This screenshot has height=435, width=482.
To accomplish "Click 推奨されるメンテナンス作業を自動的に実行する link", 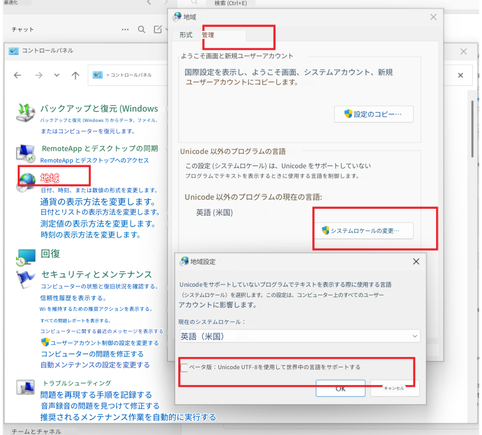I will tap(128, 417).
